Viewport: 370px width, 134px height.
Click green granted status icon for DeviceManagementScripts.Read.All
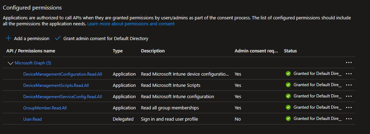288,84
